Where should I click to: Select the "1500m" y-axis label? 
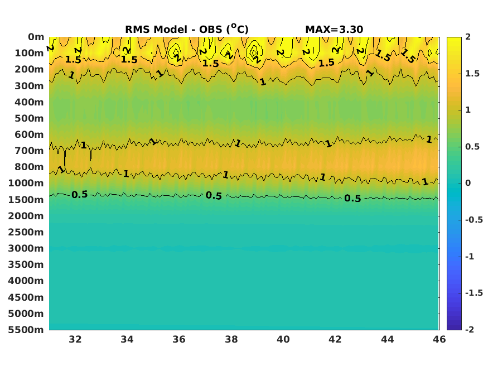point(26,200)
